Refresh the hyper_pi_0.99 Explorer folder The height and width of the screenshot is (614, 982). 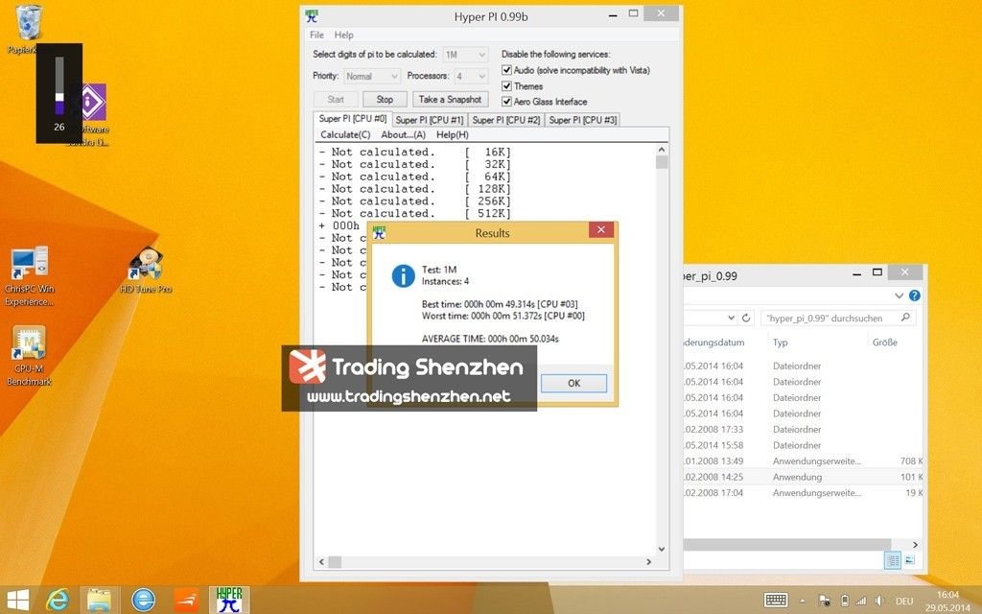point(746,319)
